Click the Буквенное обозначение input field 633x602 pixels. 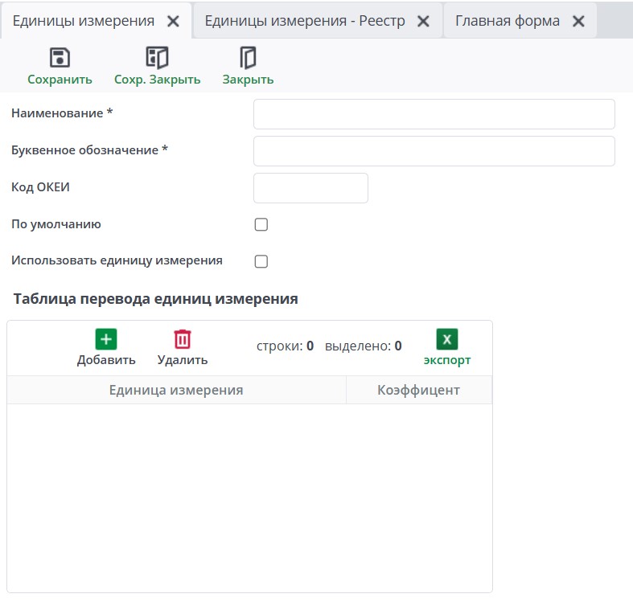434,151
